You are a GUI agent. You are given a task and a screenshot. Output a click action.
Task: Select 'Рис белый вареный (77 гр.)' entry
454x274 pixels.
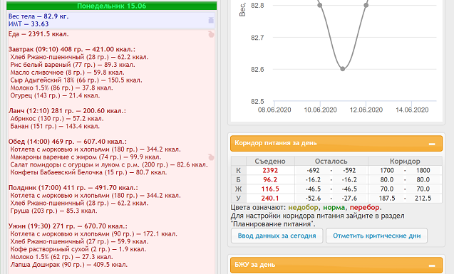[73, 65]
